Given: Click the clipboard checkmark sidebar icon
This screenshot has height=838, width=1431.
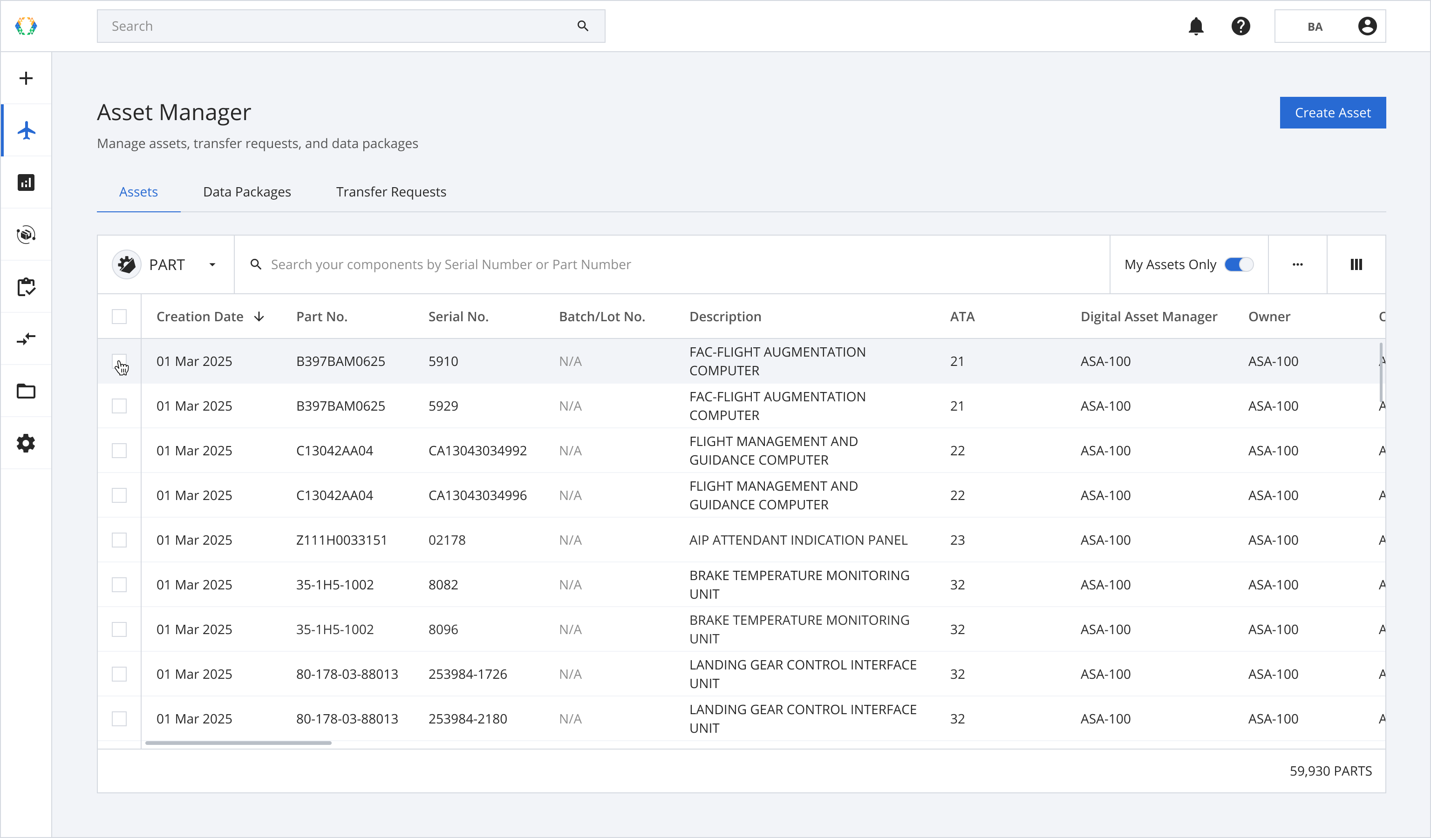Looking at the screenshot, I should click(x=26, y=287).
